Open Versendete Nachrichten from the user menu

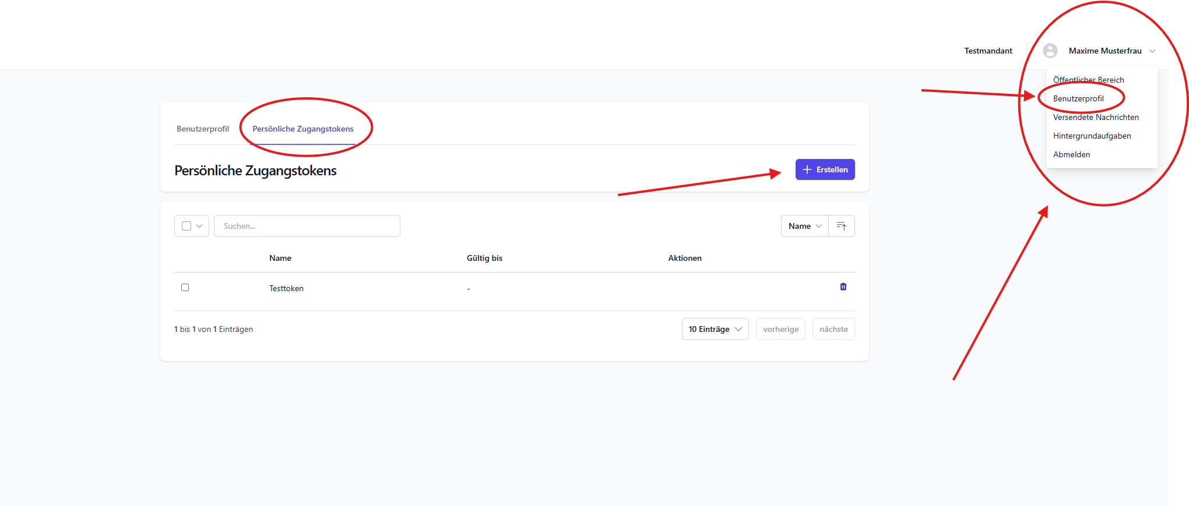(1096, 117)
